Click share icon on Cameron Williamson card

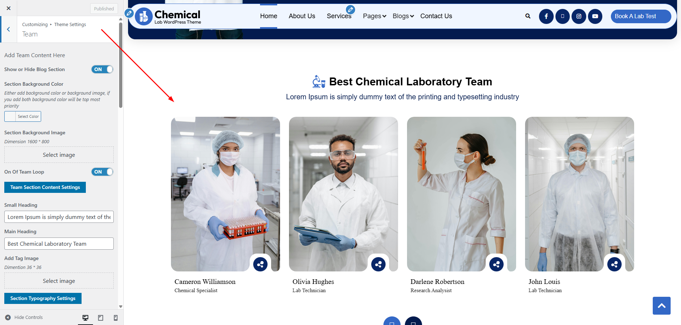[260, 264]
